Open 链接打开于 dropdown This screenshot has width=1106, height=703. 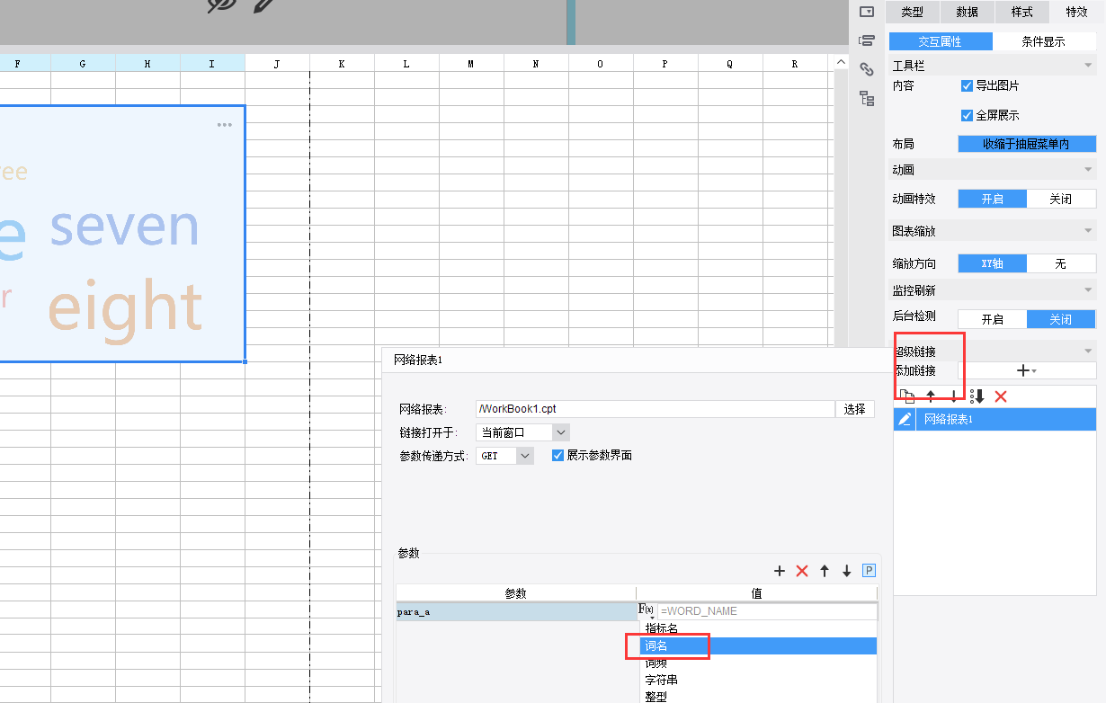point(522,432)
